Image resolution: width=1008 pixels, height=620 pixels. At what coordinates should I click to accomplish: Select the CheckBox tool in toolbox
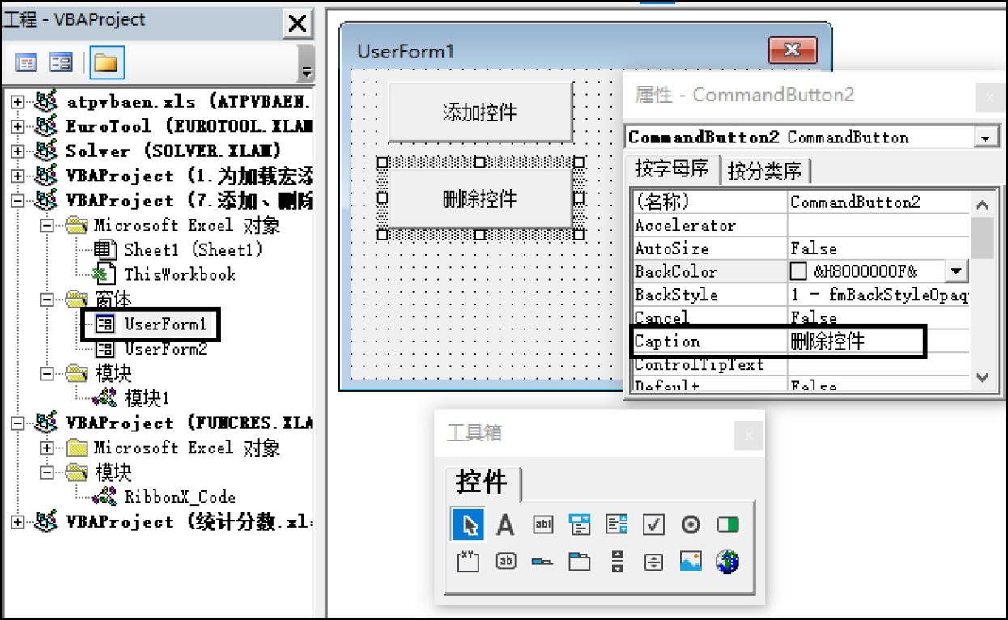[653, 524]
